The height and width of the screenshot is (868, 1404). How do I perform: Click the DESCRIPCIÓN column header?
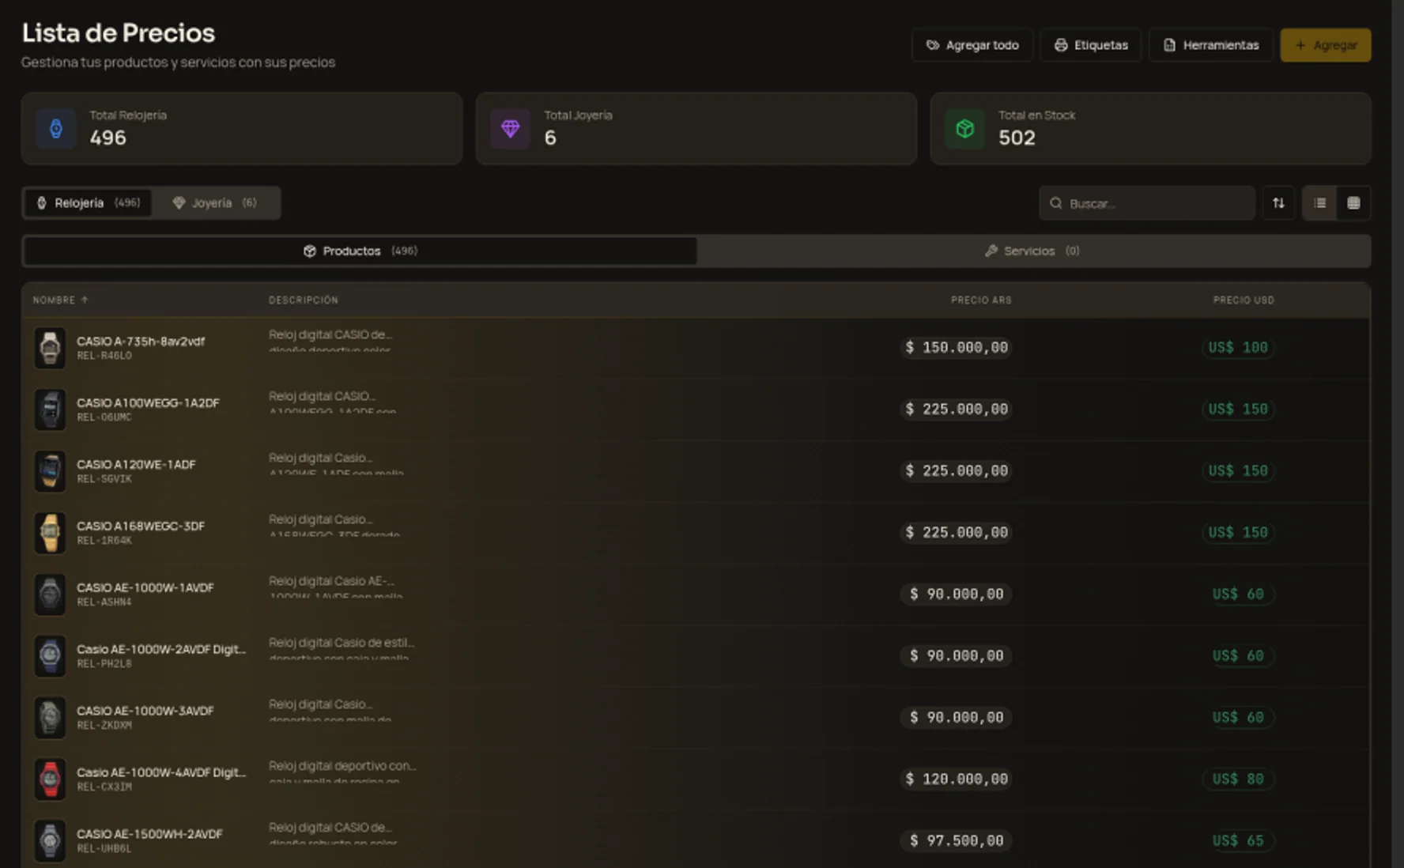click(304, 300)
